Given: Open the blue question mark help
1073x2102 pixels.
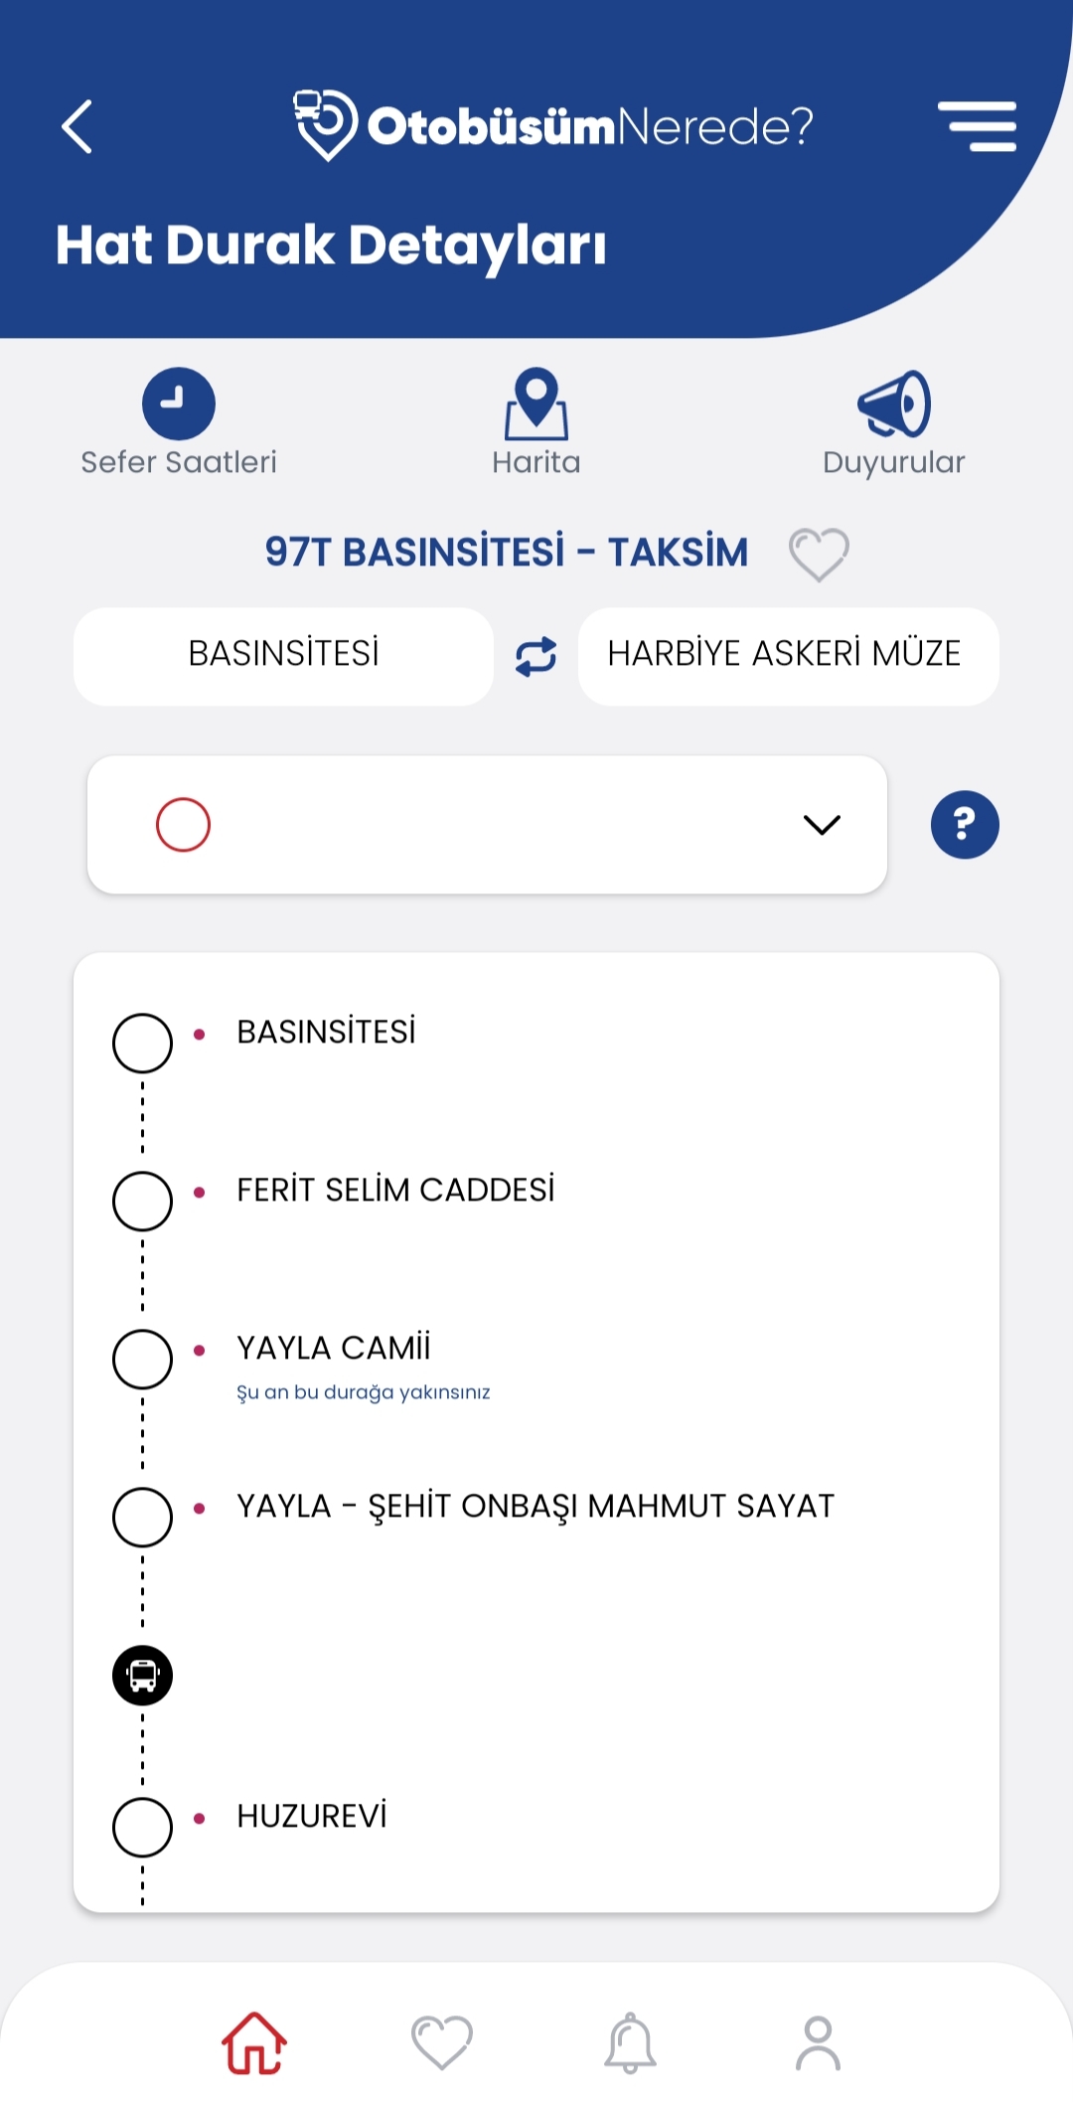Looking at the screenshot, I should coord(964,825).
